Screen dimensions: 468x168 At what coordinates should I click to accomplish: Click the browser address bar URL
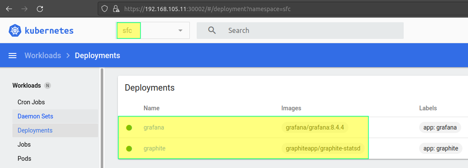pos(207,9)
